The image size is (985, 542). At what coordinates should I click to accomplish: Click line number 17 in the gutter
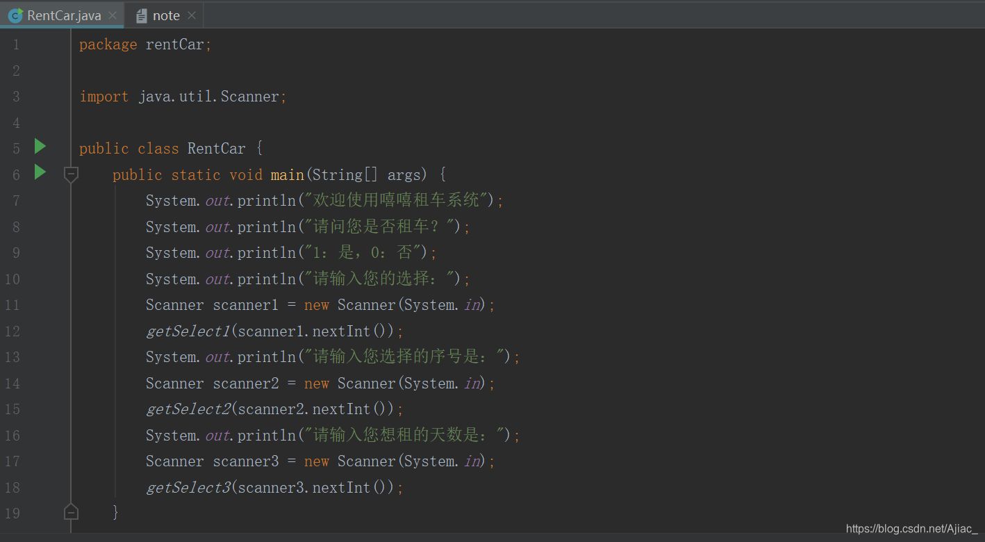coord(13,461)
